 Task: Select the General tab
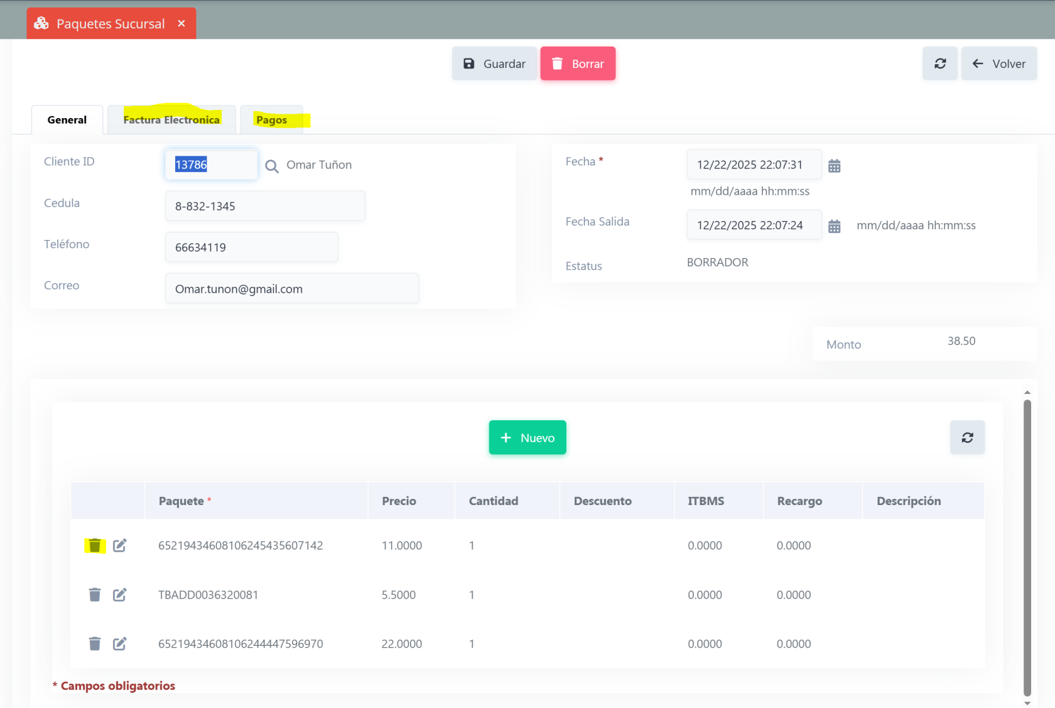click(x=67, y=120)
